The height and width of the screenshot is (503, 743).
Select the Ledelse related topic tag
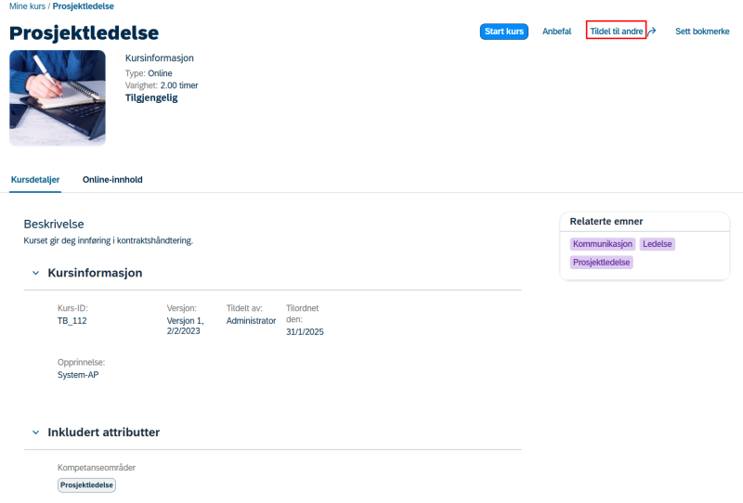(658, 244)
